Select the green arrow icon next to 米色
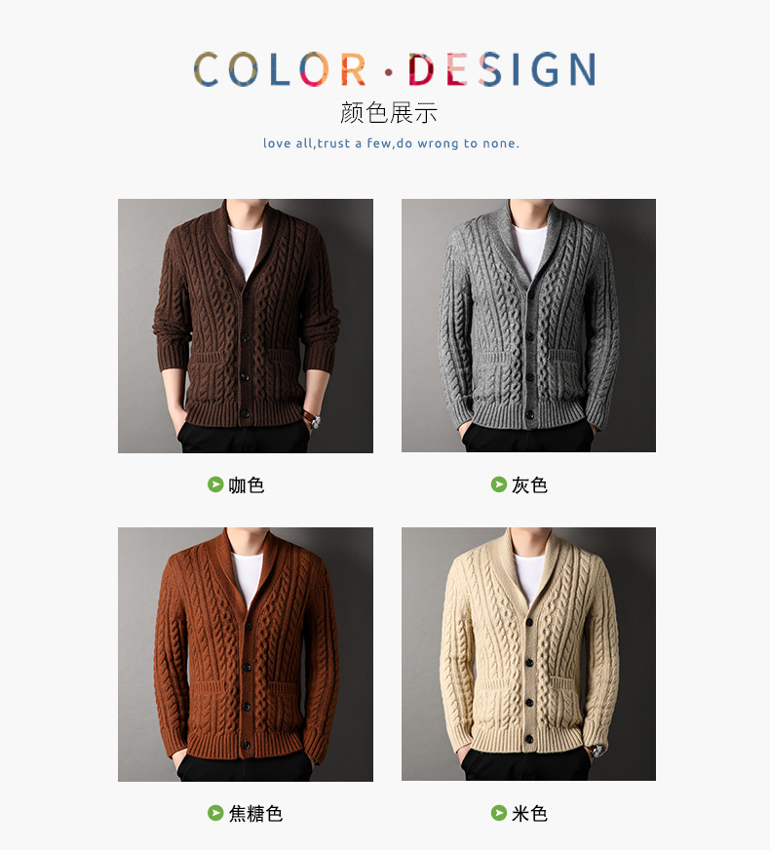The height and width of the screenshot is (850, 770). click(x=498, y=813)
